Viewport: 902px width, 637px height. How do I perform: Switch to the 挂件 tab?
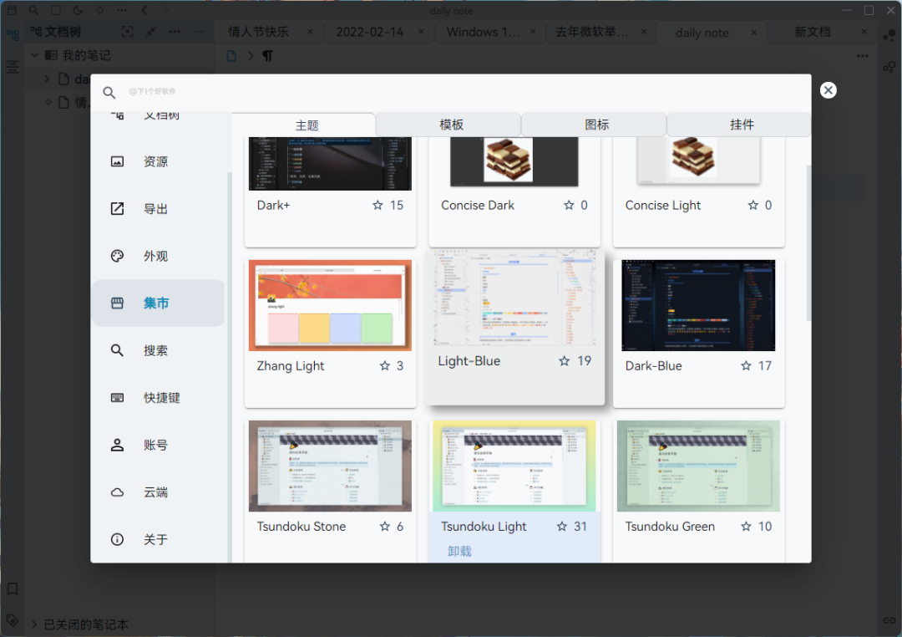pyautogui.click(x=742, y=125)
